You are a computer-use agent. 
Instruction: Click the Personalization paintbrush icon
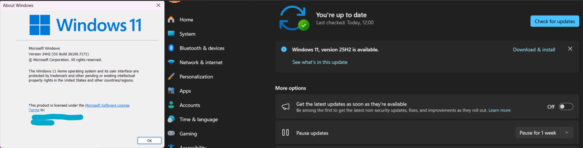click(171, 76)
